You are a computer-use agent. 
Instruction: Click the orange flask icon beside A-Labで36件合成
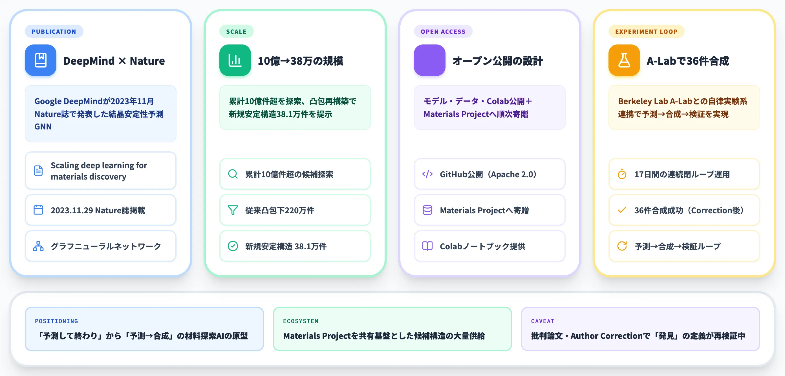click(x=624, y=60)
